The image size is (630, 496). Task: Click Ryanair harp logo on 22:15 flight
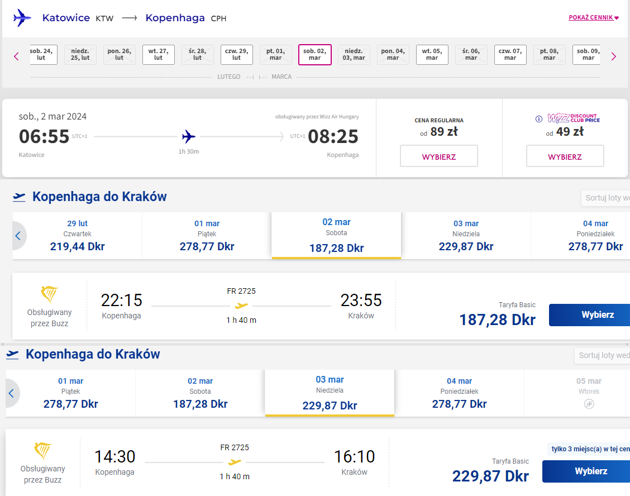(49, 294)
